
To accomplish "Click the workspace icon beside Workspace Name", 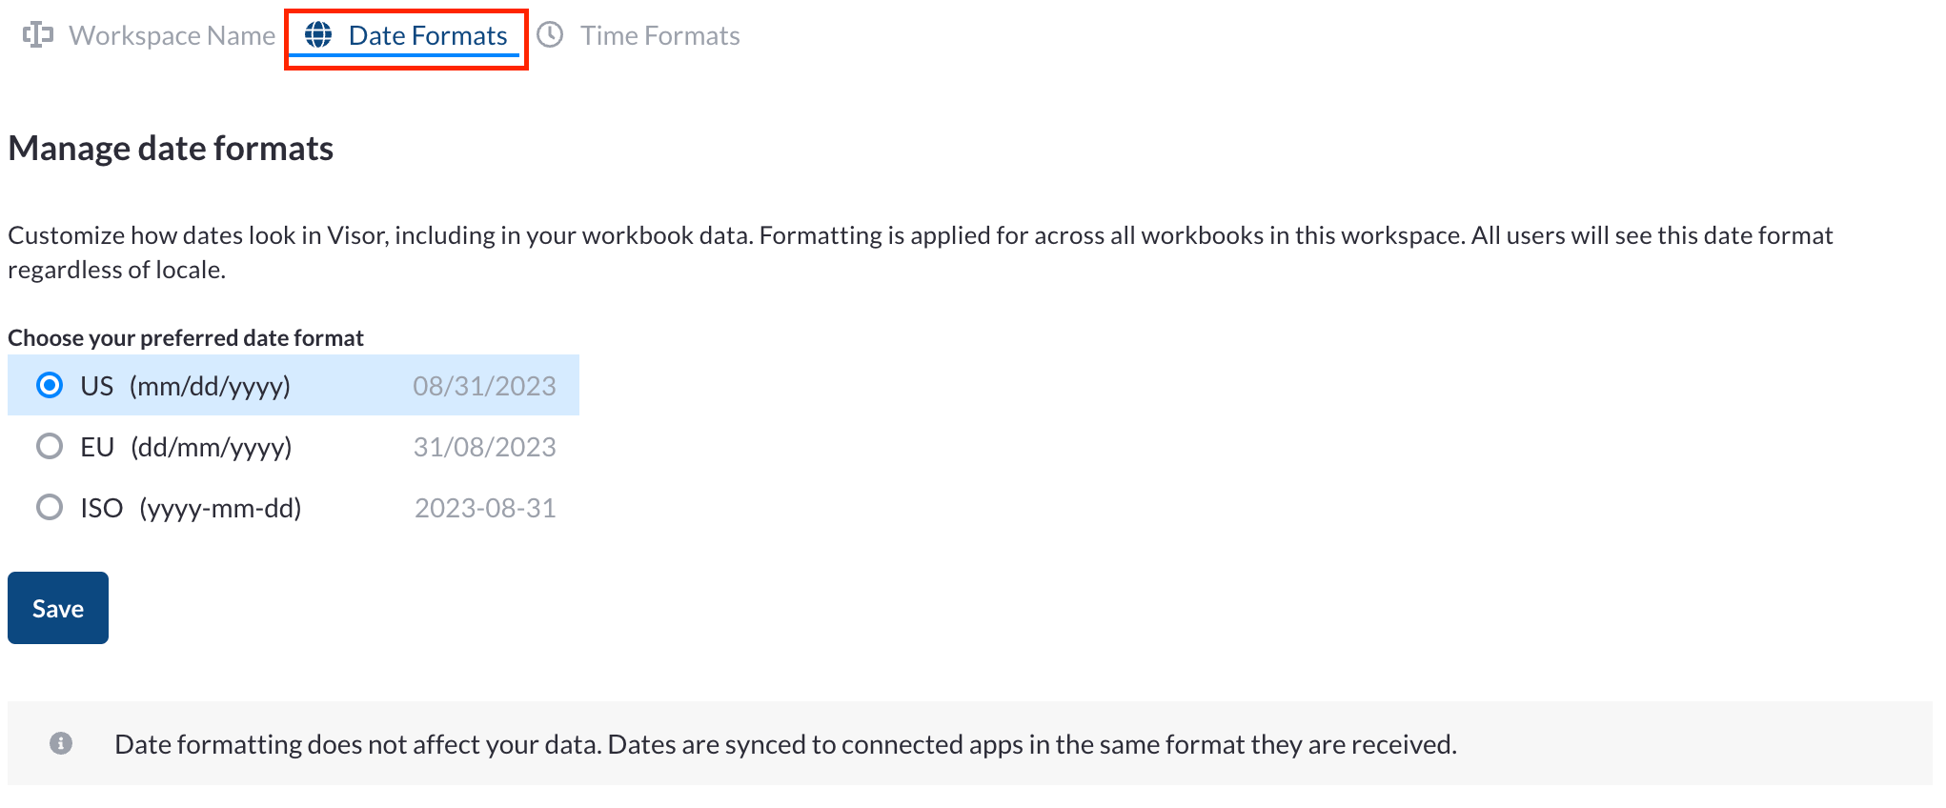I will tap(38, 34).
